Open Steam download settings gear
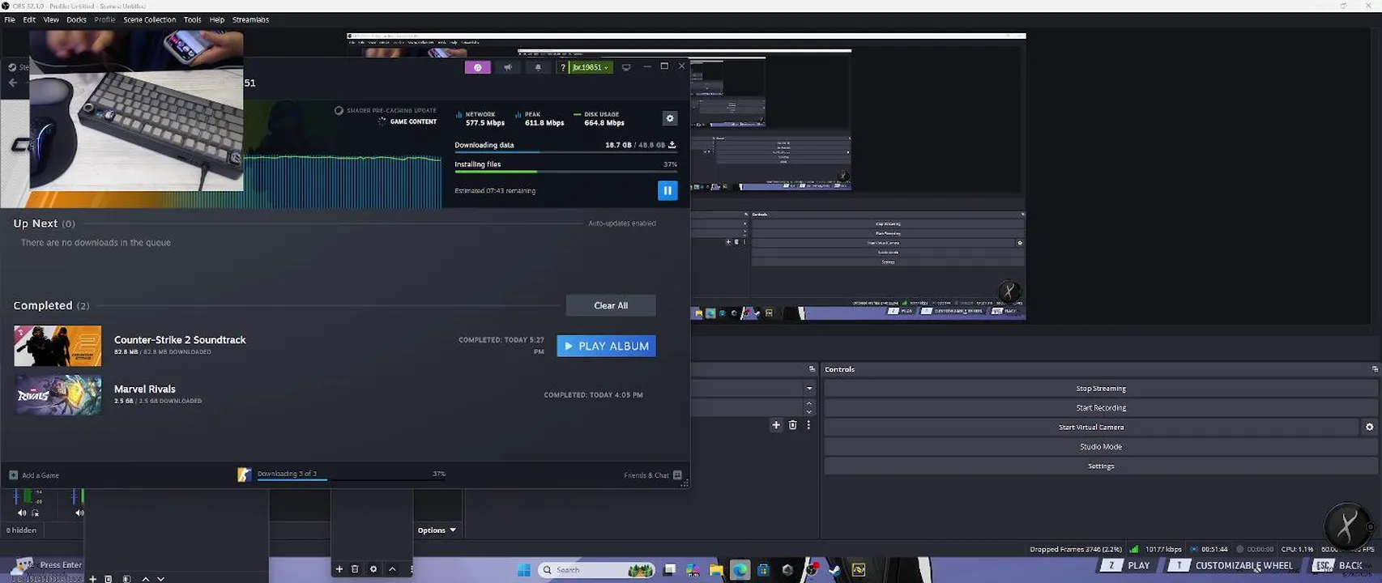1382x583 pixels. [x=670, y=118]
